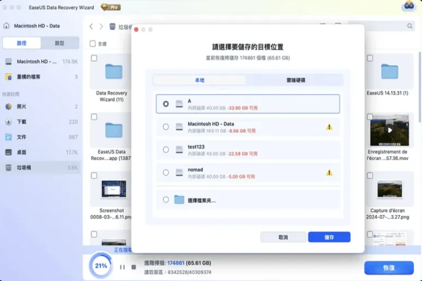
Task: Click warning icon next to nomad drive
Action: point(329,173)
